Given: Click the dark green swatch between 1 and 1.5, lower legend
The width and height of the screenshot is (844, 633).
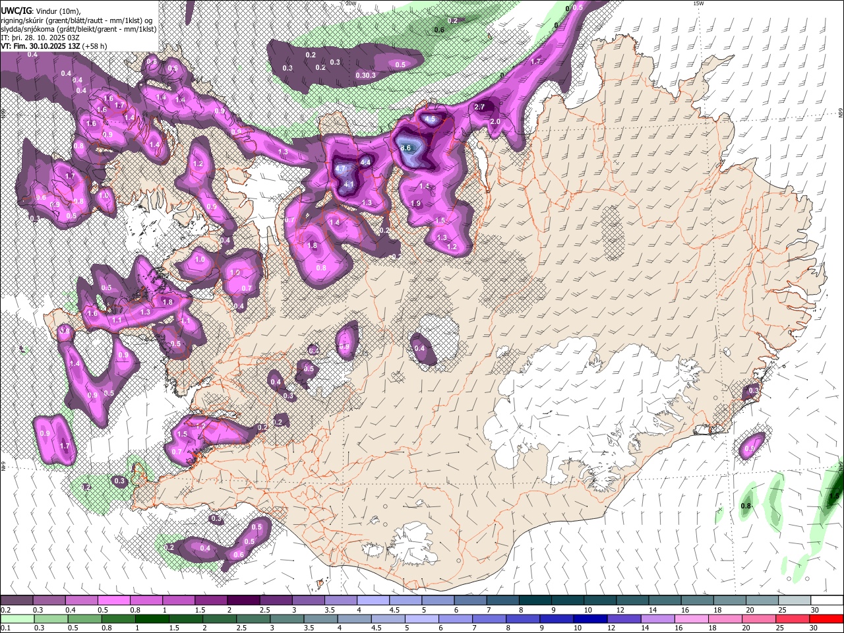Looking at the screenshot, I should tap(152, 618).
